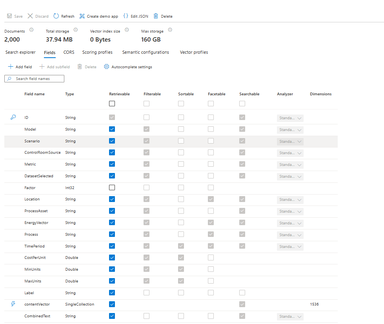This screenshot has height=324, width=384.
Task: Click the Dimensions column header
Action: (320, 94)
